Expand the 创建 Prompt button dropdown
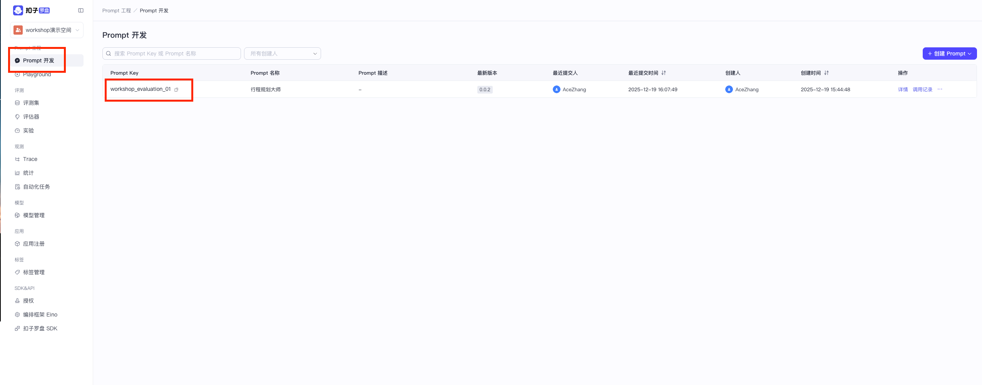 (x=969, y=54)
